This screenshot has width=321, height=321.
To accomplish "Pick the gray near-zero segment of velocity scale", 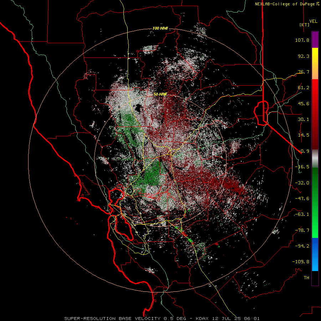I will pos(315,159).
